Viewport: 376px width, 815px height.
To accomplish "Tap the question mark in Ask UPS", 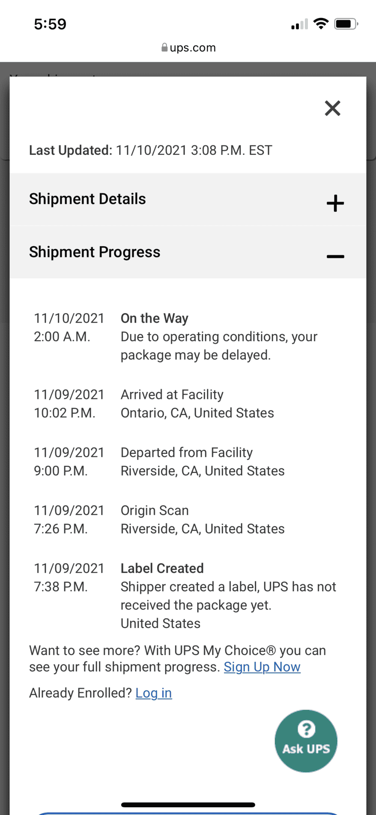I will coord(306,728).
